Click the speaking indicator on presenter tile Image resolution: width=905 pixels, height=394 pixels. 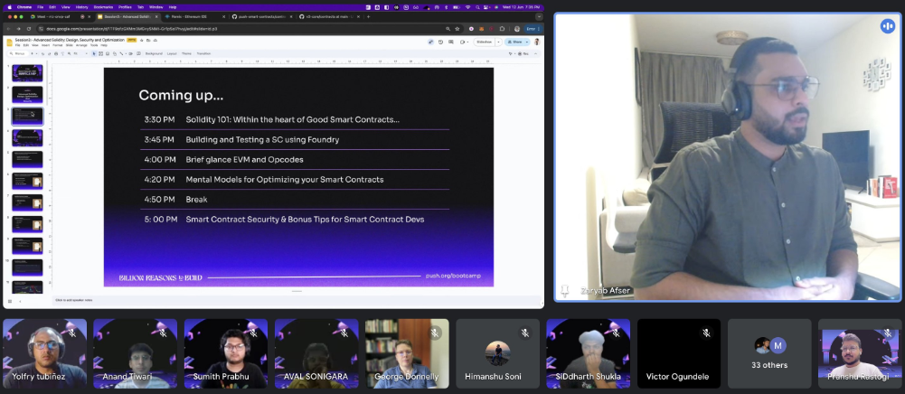[887, 26]
